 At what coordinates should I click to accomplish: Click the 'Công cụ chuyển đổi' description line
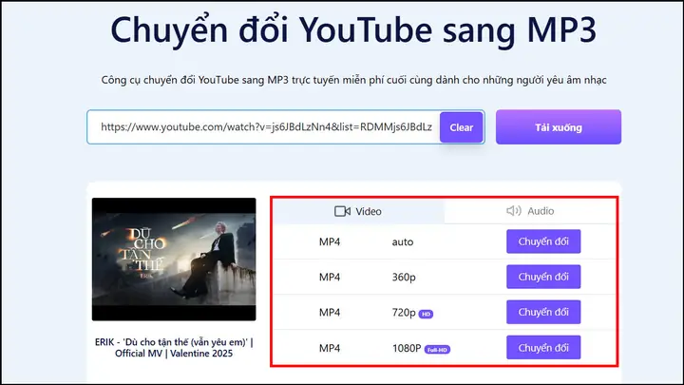point(353,80)
